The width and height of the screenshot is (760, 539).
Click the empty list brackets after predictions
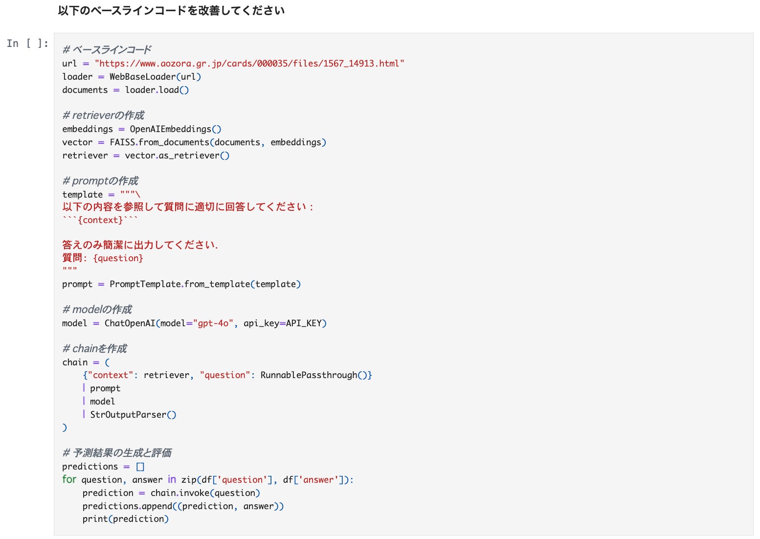click(x=140, y=467)
